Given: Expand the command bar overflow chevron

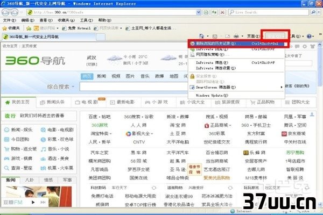Looking at the screenshot, I should coord(320,34).
